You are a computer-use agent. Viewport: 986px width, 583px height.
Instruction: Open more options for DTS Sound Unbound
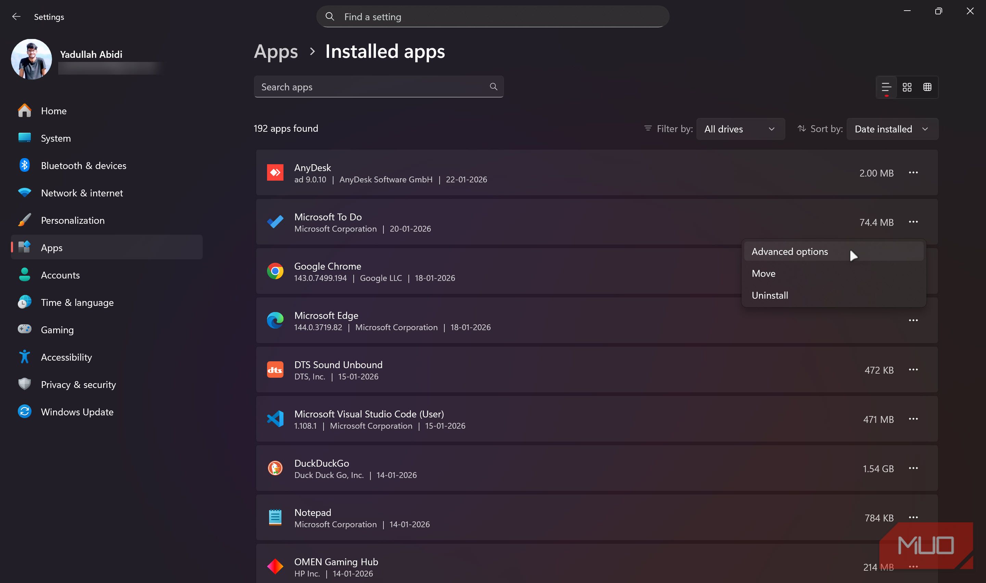[x=913, y=370]
